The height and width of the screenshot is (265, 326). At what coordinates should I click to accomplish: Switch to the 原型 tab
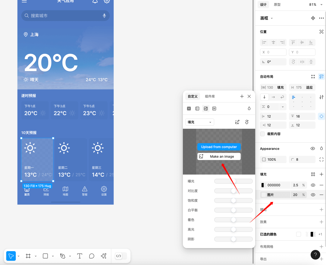[x=277, y=5]
